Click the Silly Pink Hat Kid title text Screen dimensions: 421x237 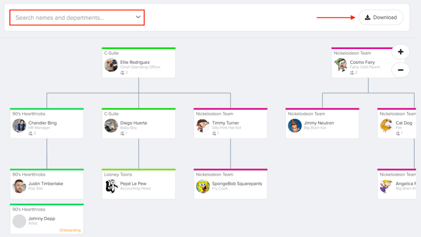click(226, 128)
